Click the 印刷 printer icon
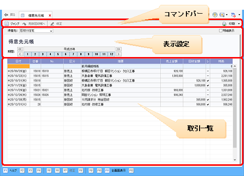The height and width of the screenshot is (176, 244). 224,24
